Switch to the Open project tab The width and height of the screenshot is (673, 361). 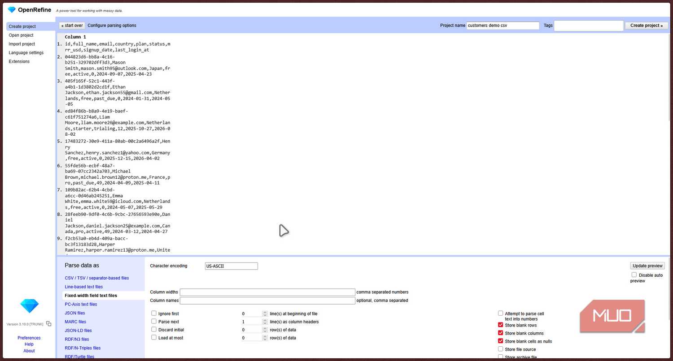coord(21,35)
